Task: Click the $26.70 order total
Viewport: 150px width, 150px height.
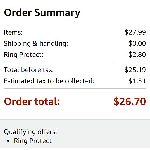Action: 130,101
